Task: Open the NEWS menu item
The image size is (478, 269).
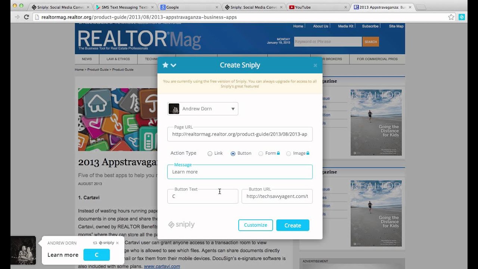Action: [x=87, y=59]
